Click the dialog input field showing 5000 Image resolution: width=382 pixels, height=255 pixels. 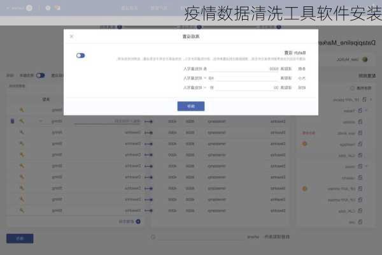244,69
